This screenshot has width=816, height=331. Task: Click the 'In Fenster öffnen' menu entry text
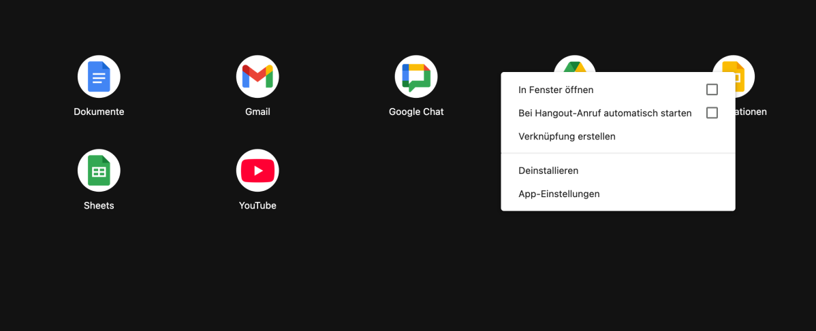556,90
